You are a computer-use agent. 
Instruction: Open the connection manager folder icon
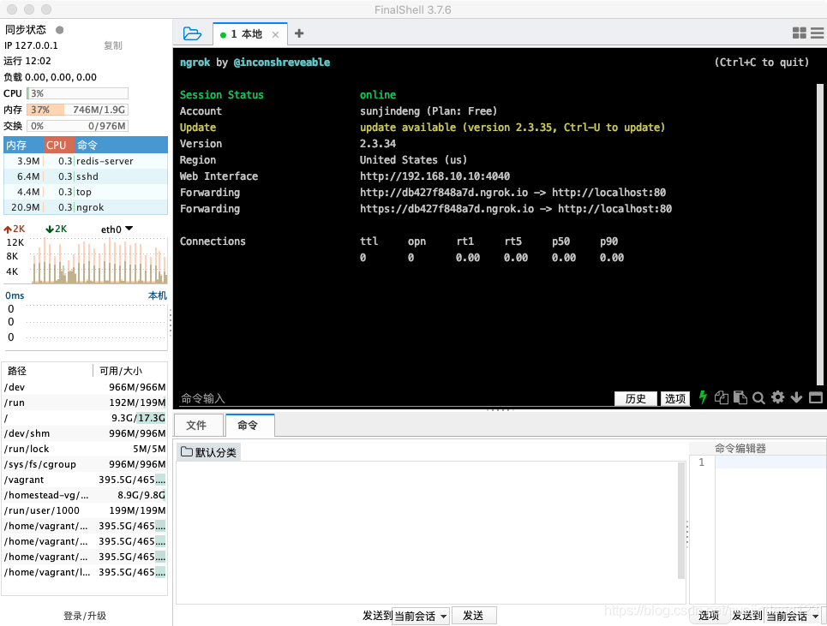192,34
